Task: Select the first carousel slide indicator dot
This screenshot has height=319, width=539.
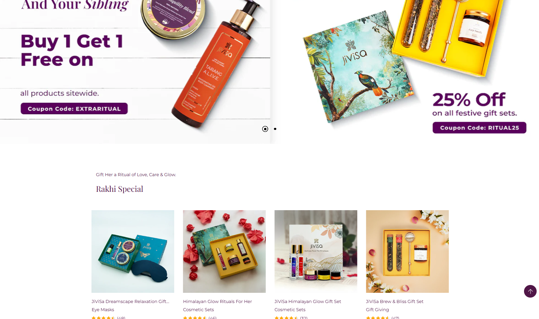Action: pos(265,129)
